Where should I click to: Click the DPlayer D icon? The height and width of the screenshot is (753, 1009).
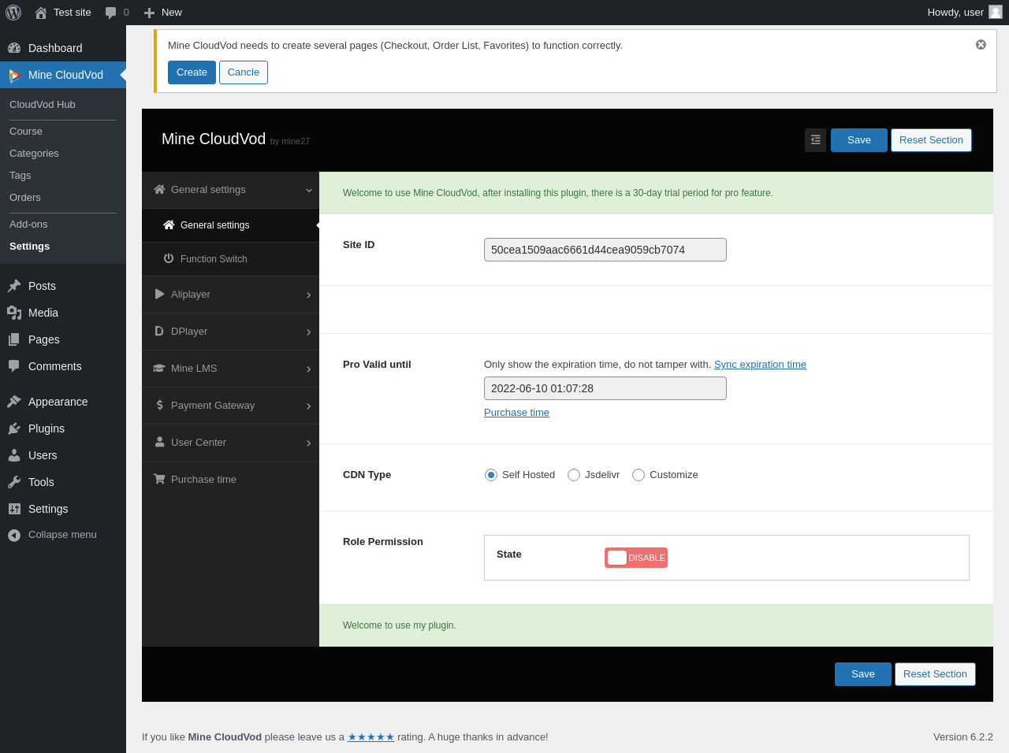pyautogui.click(x=159, y=331)
